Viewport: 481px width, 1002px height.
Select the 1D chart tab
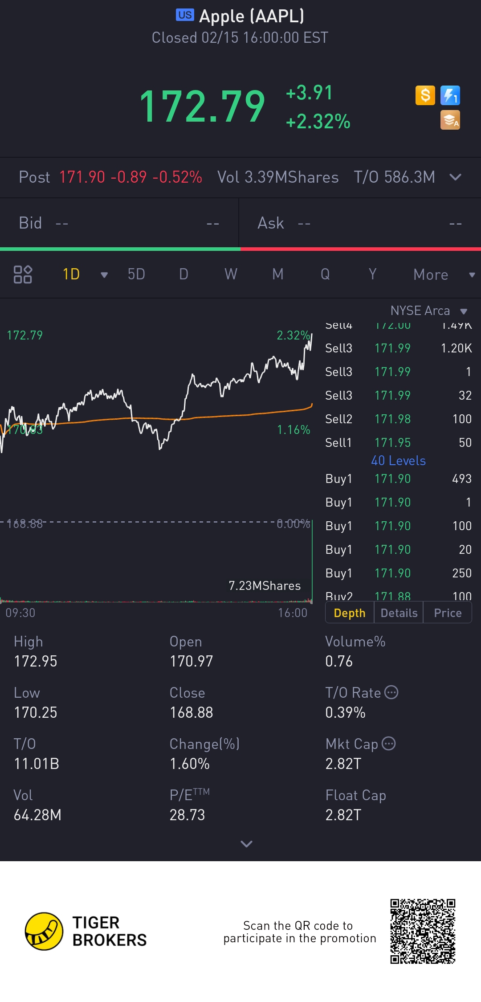pyautogui.click(x=71, y=274)
